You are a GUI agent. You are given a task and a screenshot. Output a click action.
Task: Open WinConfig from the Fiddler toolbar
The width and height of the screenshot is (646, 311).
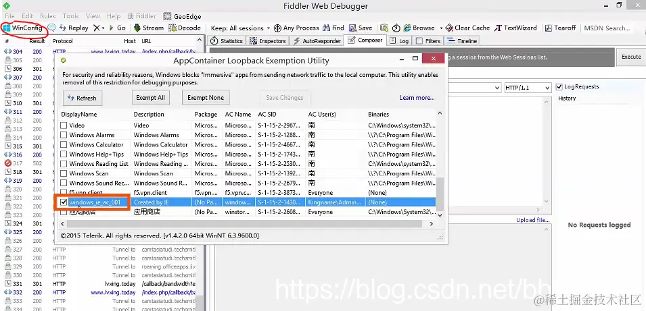(x=23, y=28)
